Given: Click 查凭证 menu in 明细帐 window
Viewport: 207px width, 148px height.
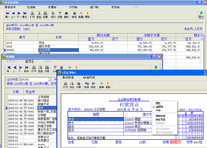Looking at the screenshot, I should click(x=30, y=61).
